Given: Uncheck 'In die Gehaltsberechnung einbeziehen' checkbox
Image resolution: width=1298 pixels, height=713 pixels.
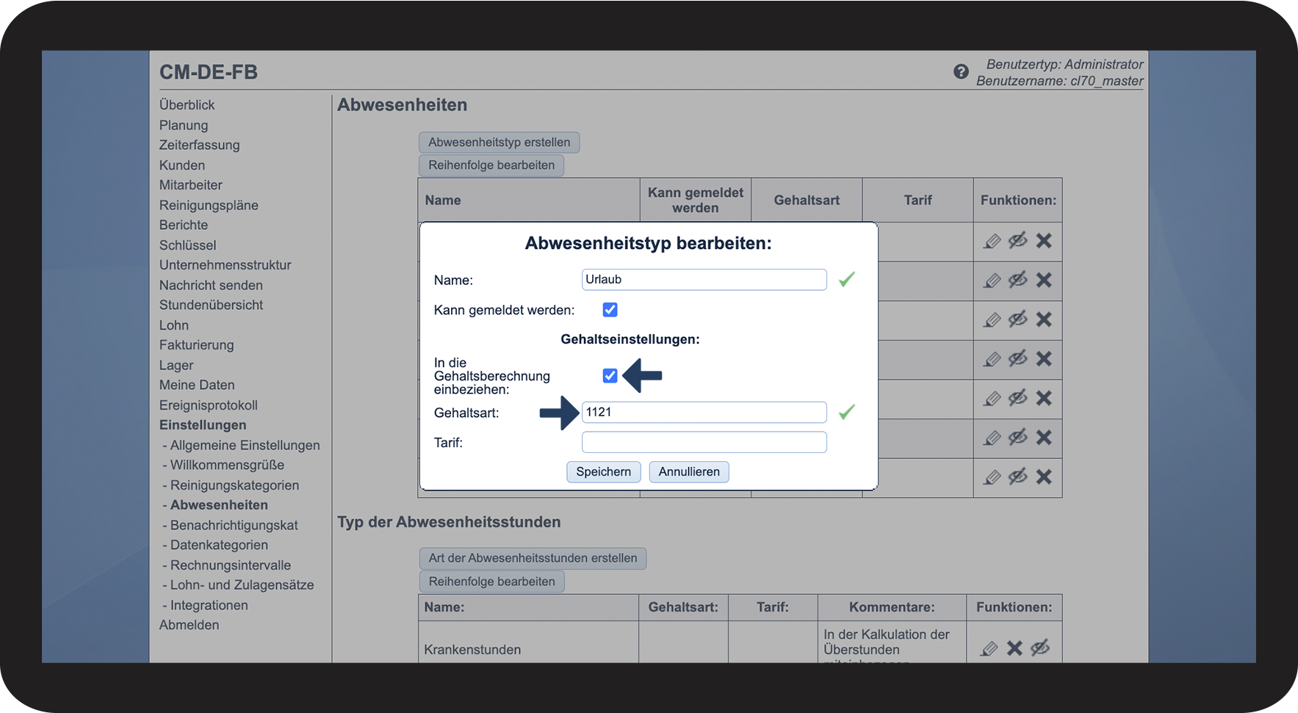Looking at the screenshot, I should [x=610, y=376].
